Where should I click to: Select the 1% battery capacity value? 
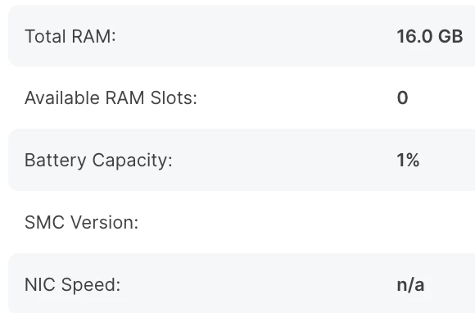(408, 160)
